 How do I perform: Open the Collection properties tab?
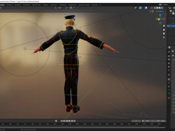pyautogui.click(x=169, y=75)
